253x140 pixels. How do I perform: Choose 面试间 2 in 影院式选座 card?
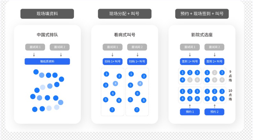(x=214, y=47)
